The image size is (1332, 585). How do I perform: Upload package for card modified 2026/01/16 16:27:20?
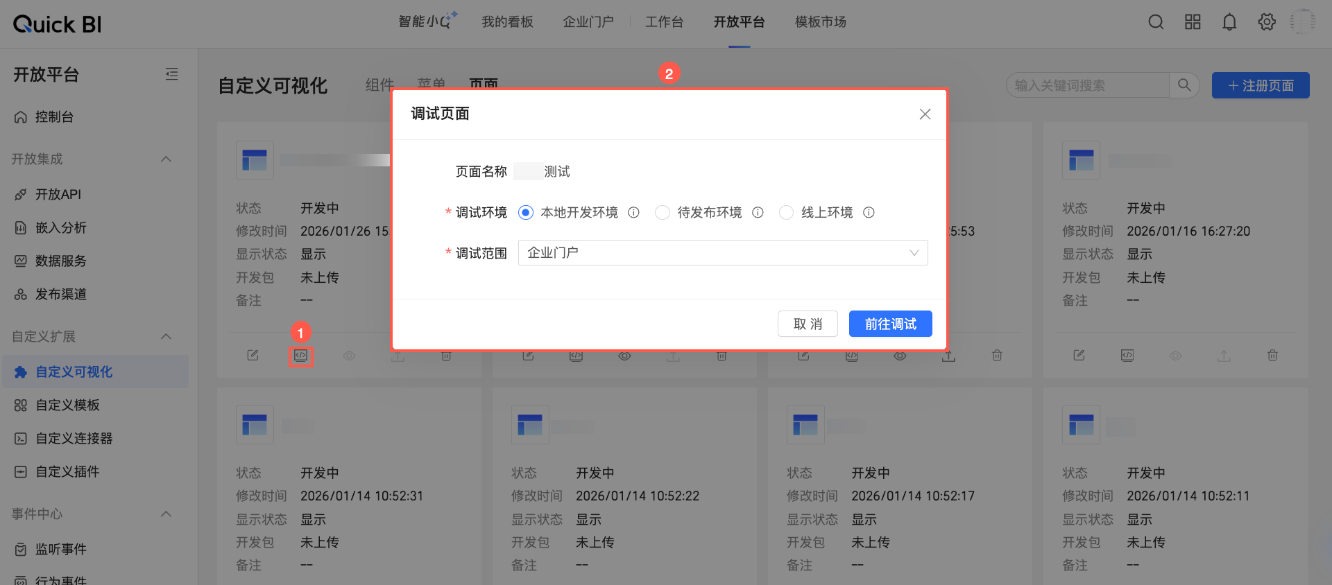(x=1224, y=355)
